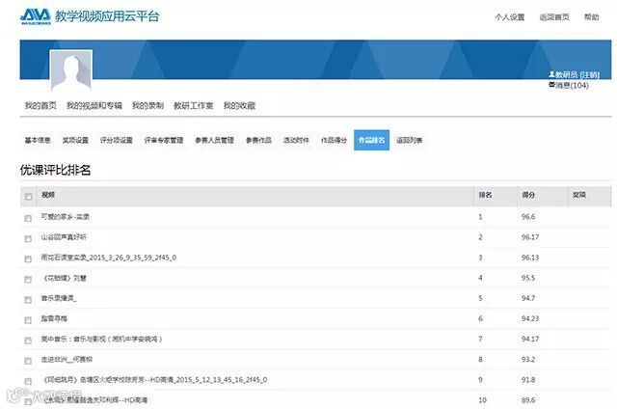This screenshot has width=617, height=409.
Task: Click the AVA logo in the header
Action: (36, 16)
